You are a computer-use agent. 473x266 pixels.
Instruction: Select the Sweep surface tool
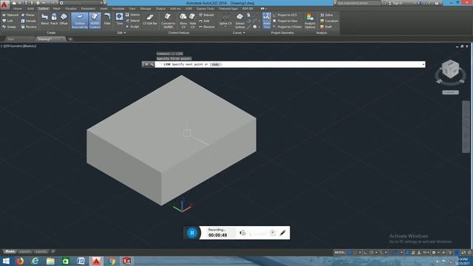click(x=9, y=27)
